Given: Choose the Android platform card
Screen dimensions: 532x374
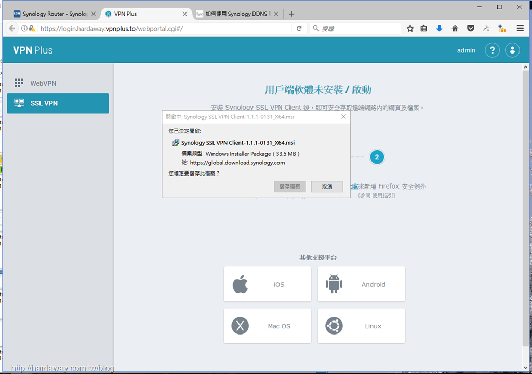Looking at the screenshot, I should (362, 284).
